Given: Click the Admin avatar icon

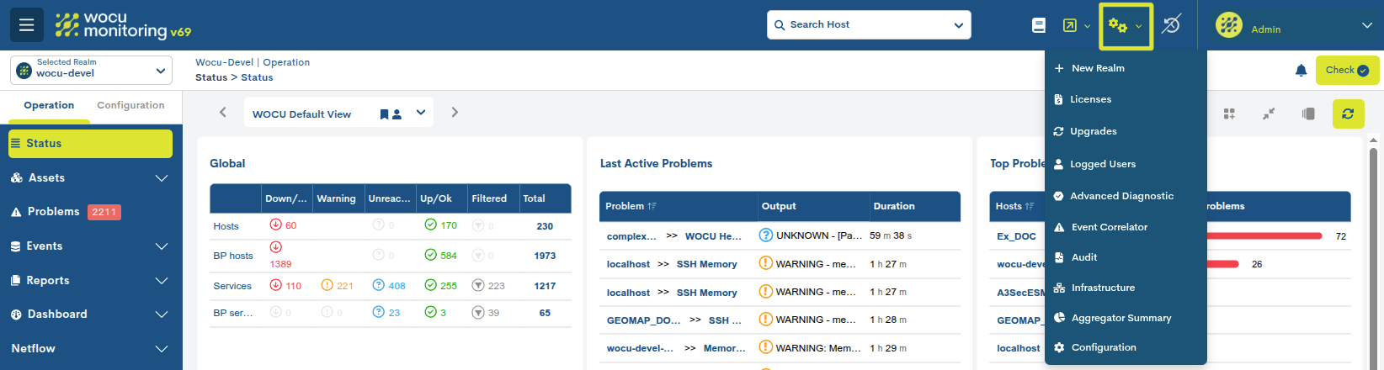Looking at the screenshot, I should pyautogui.click(x=1228, y=25).
